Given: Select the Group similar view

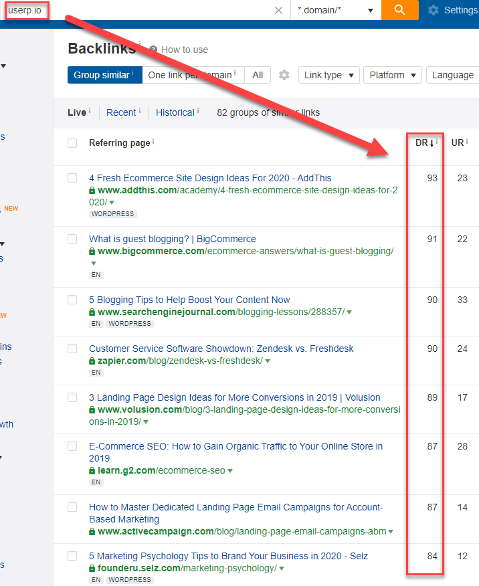Looking at the screenshot, I should pyautogui.click(x=104, y=75).
